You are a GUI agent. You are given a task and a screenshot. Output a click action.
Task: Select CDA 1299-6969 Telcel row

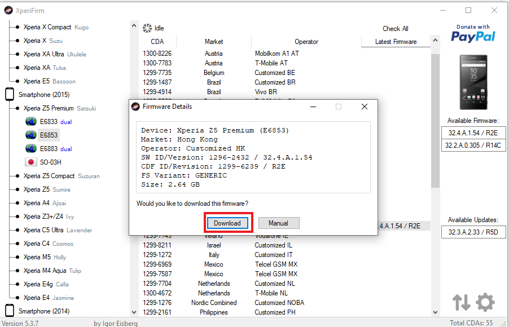tap(284, 264)
